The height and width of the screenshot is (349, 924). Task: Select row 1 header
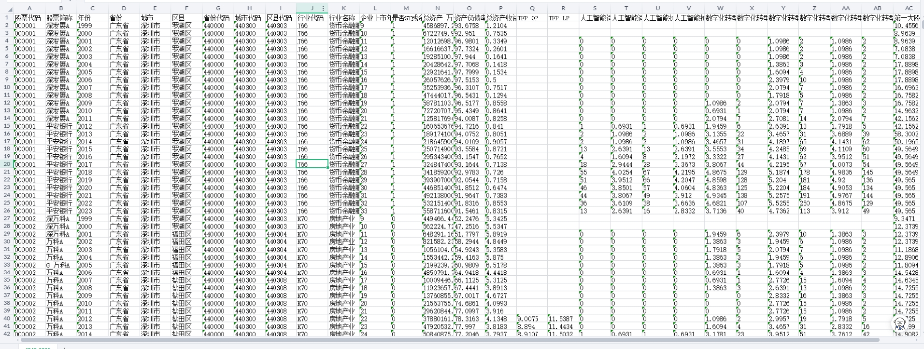pyautogui.click(x=7, y=18)
